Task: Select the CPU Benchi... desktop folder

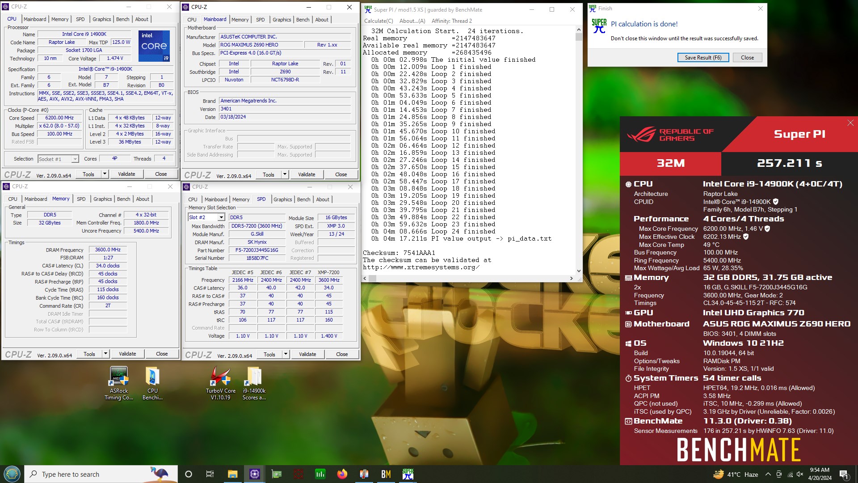Action: click(x=152, y=384)
